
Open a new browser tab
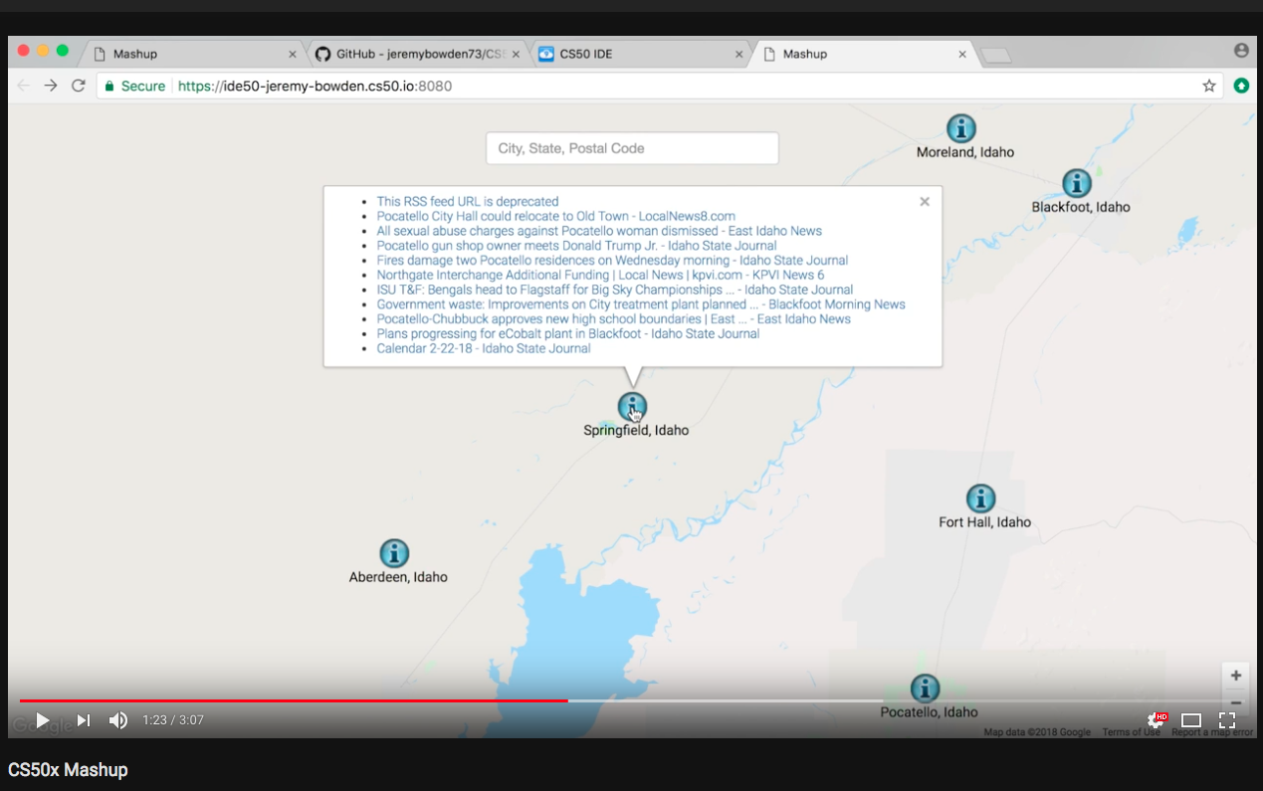pos(996,56)
